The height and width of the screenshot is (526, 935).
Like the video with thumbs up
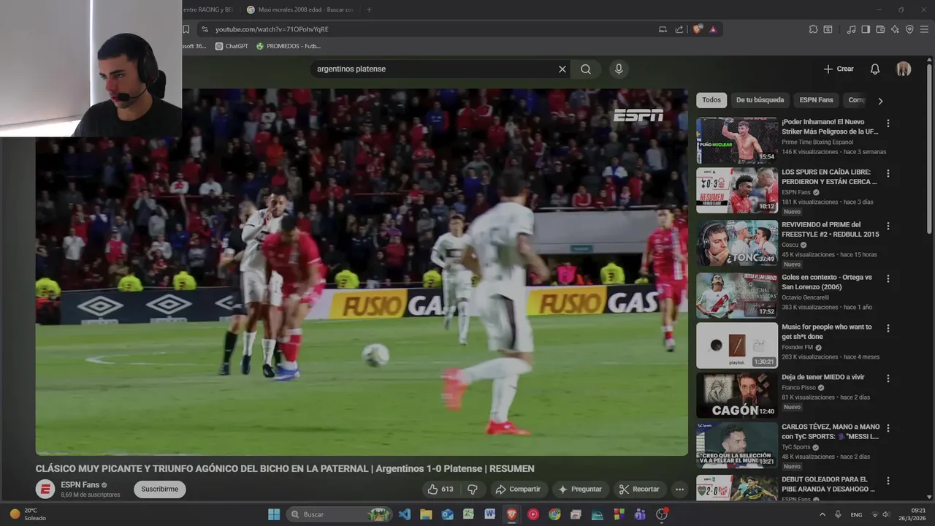point(440,489)
